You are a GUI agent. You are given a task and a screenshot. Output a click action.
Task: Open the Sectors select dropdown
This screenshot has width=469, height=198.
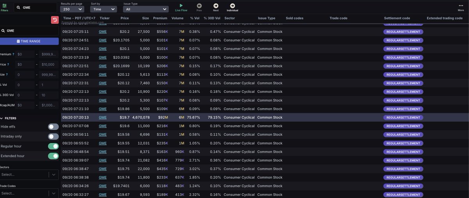(x=29, y=175)
